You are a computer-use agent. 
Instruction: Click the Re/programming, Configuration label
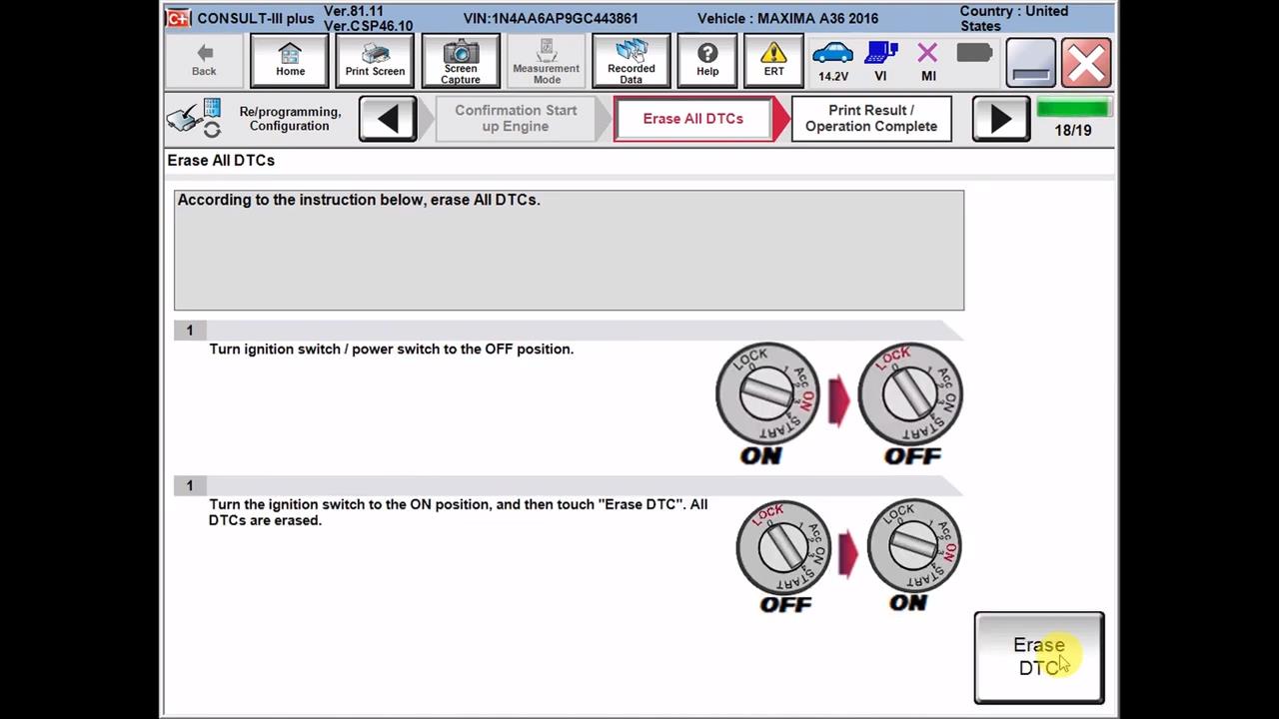click(x=290, y=119)
